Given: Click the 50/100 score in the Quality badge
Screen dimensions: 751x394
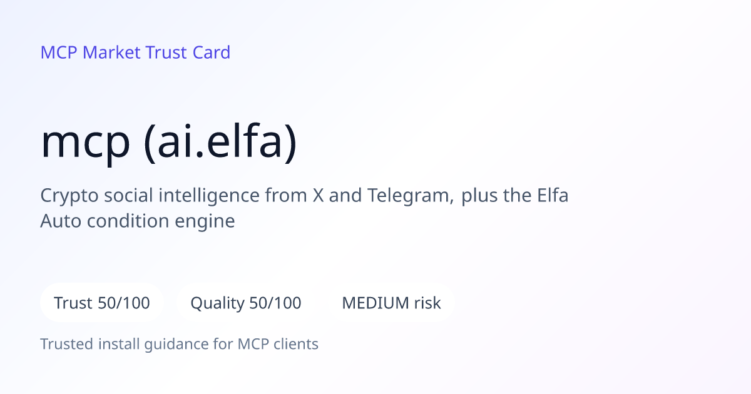Looking at the screenshot, I should (275, 303).
